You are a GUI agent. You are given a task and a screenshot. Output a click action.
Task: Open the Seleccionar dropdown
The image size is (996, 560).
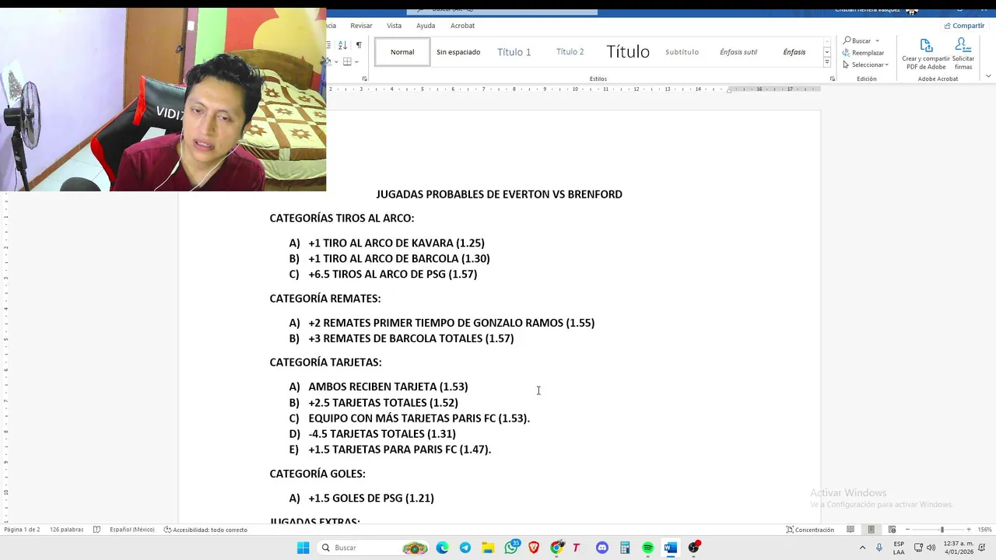click(865, 65)
